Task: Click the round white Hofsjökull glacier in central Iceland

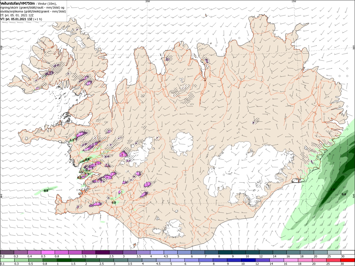Action: coord(182,144)
